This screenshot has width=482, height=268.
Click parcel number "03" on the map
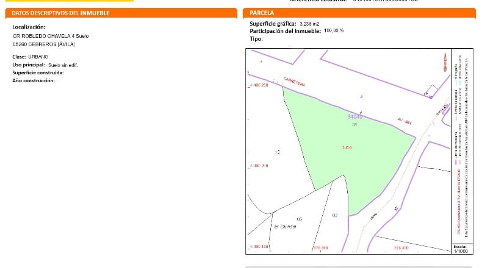coord(300,219)
